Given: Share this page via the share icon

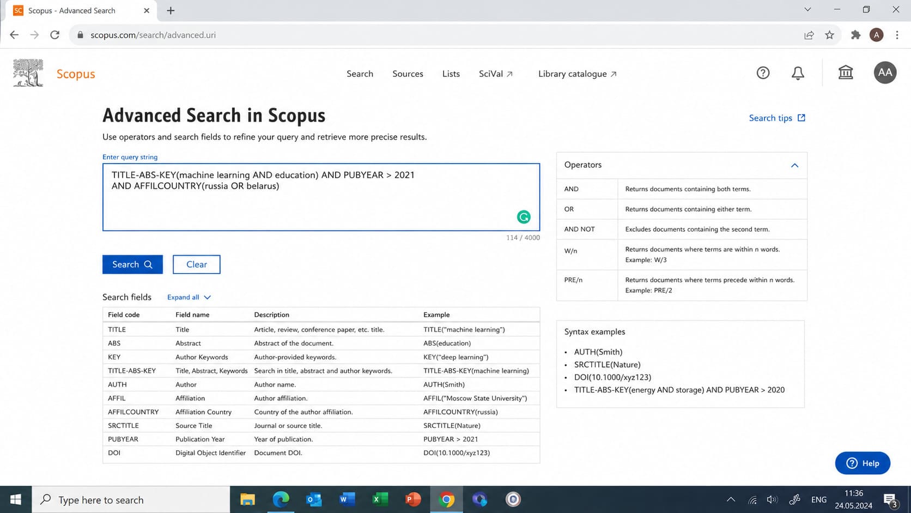Looking at the screenshot, I should tap(809, 35).
